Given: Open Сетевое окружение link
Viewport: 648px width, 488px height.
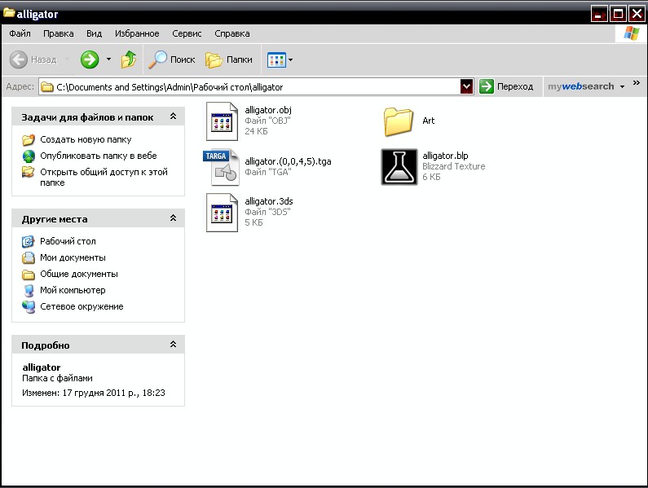Looking at the screenshot, I should tap(82, 306).
